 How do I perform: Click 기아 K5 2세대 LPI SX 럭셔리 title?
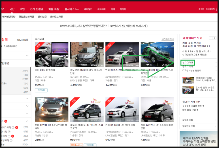click(x=120, y=125)
